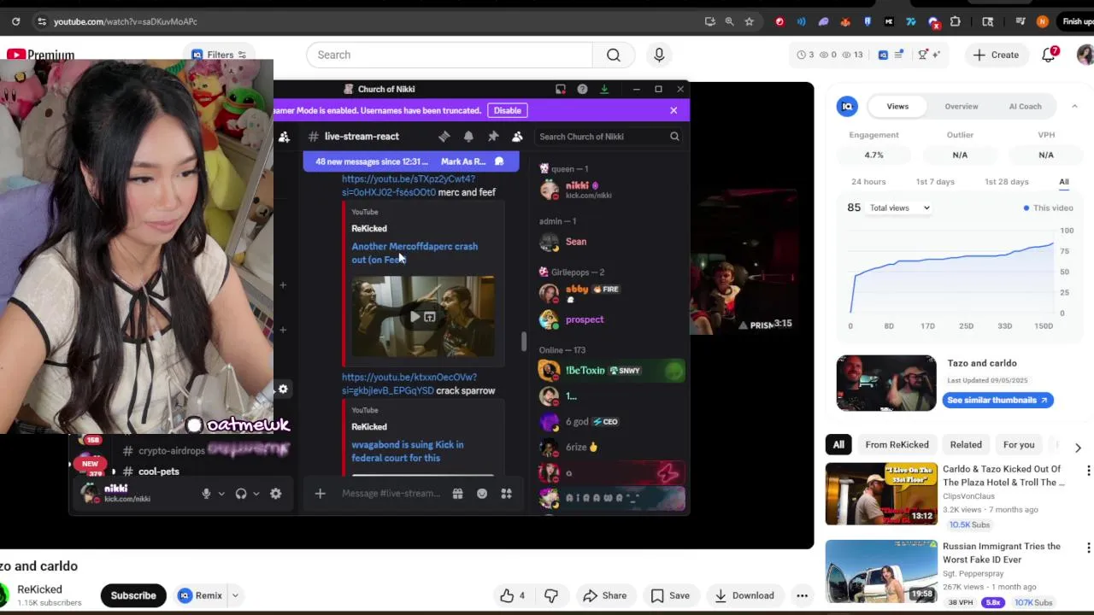Switch to AI Coach tab in vidIQ panel
Image resolution: width=1094 pixels, height=615 pixels.
pyautogui.click(x=1025, y=106)
